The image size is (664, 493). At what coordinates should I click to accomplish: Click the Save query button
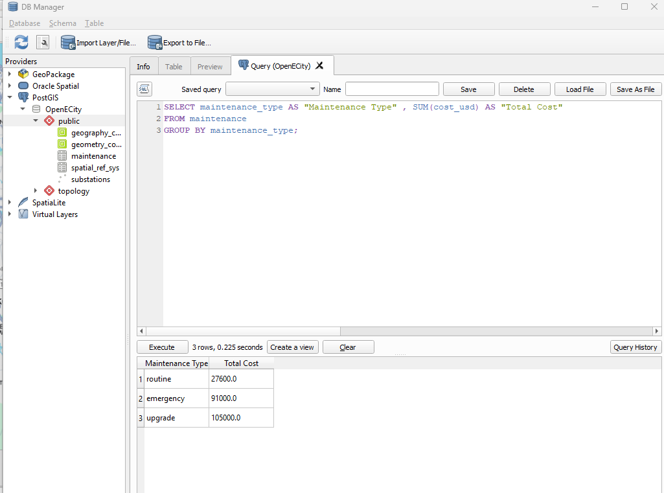point(469,89)
